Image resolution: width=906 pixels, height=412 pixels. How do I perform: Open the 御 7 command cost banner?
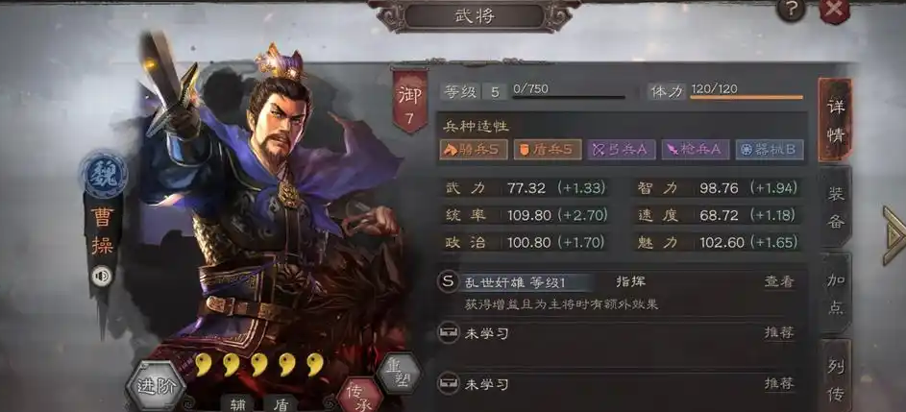409,101
